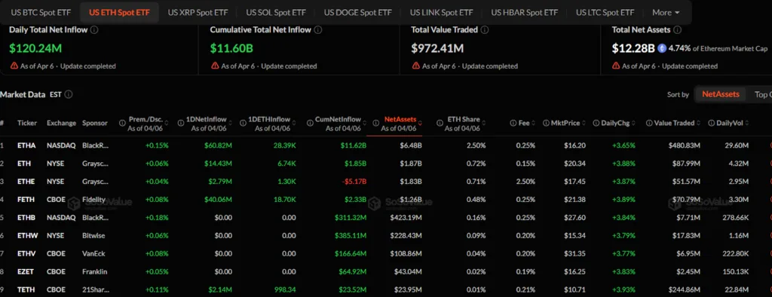Sort by MktPrice using its arrow icon
This screenshot has width=772, height=297.
[x=584, y=123]
